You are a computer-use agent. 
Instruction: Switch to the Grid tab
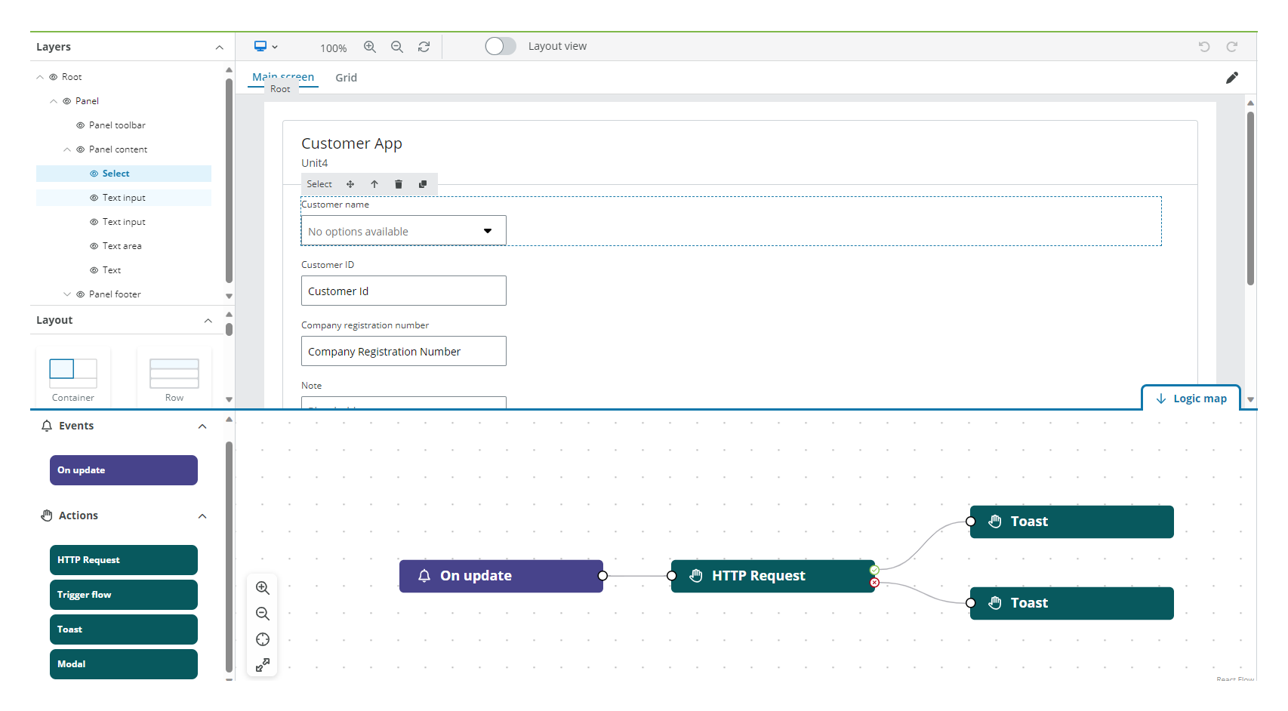coord(346,78)
